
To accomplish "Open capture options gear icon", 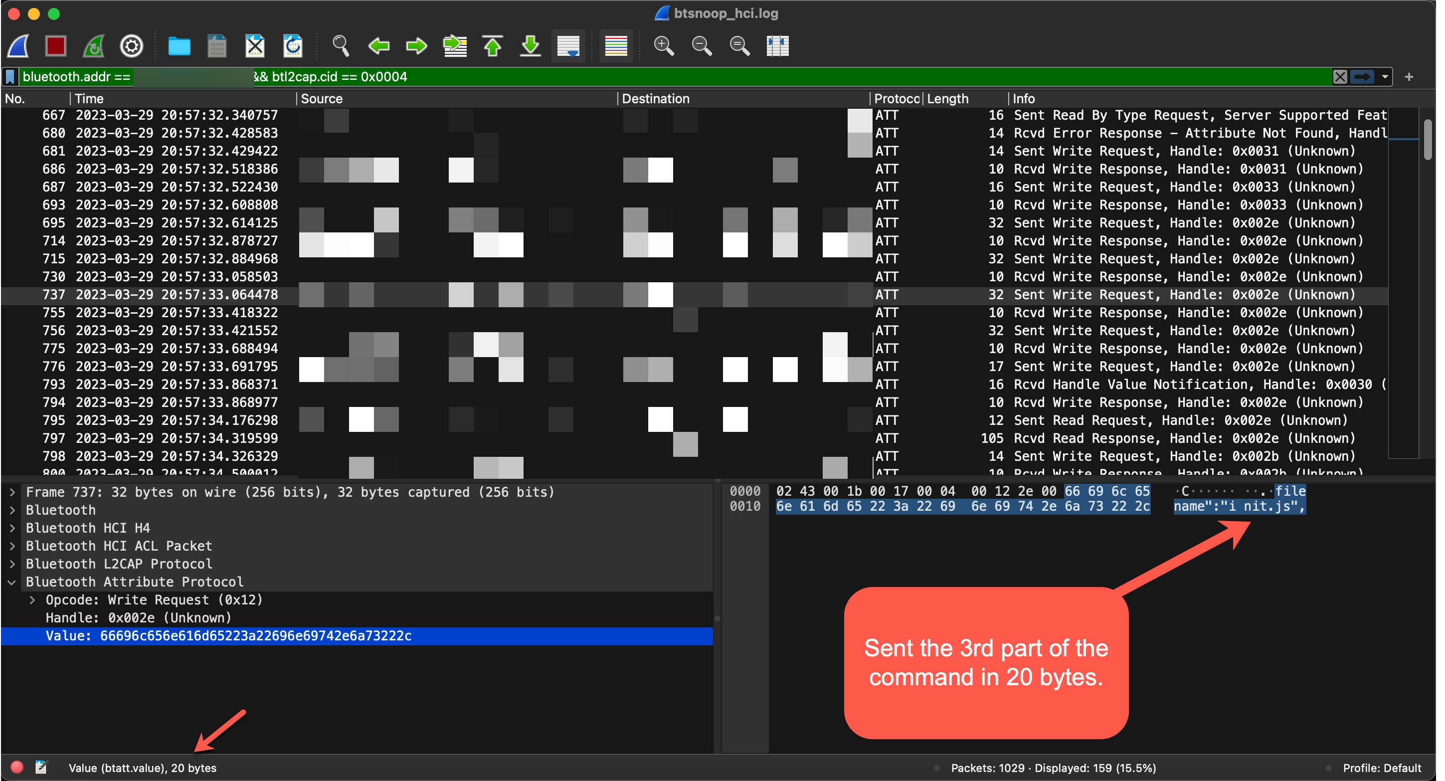I will 132,45.
